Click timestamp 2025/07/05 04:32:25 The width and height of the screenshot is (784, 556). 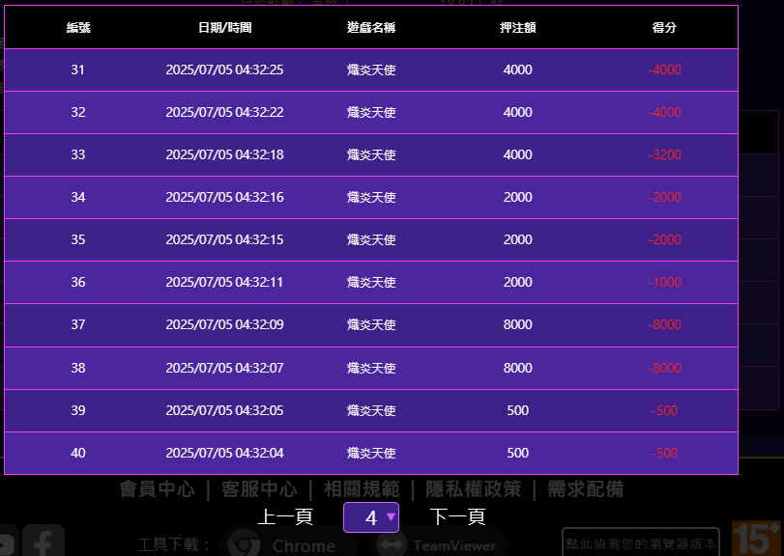click(x=224, y=69)
